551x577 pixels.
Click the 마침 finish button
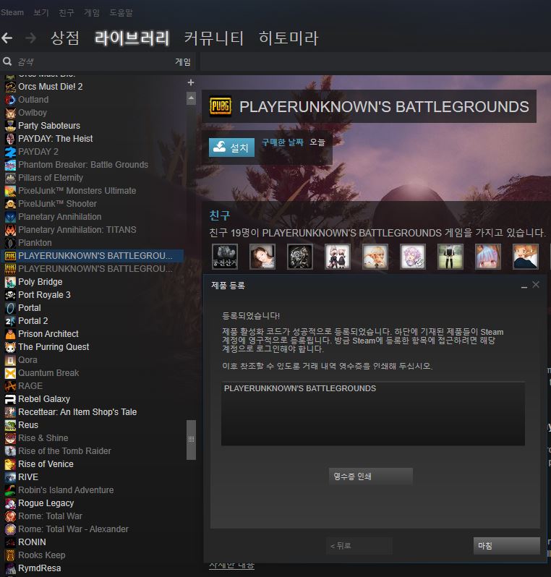pyautogui.click(x=506, y=546)
